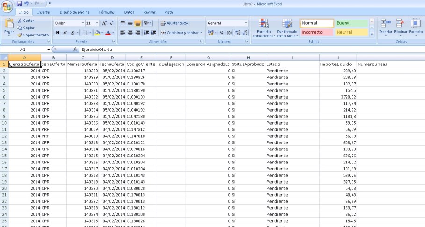
Task: Click the Copiar formato paintbrush
Action: point(33,35)
